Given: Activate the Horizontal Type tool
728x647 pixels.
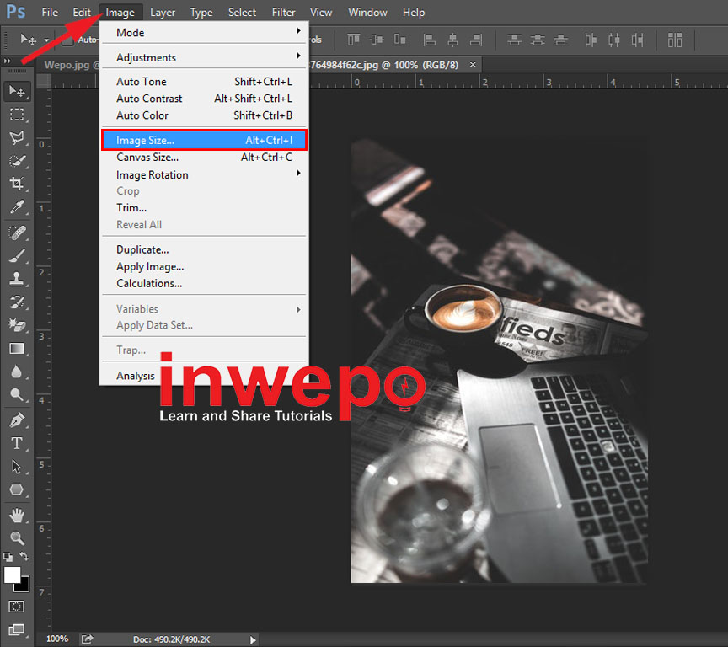Looking at the screenshot, I should [x=17, y=443].
